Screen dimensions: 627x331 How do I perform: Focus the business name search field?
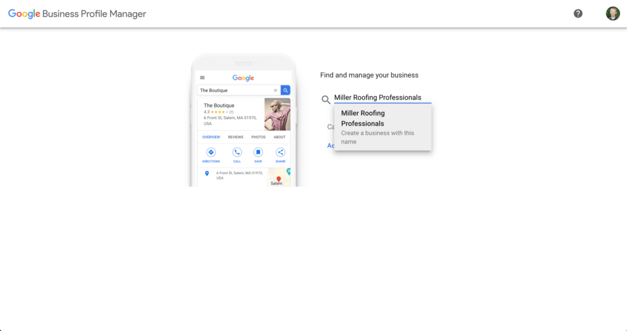383,98
